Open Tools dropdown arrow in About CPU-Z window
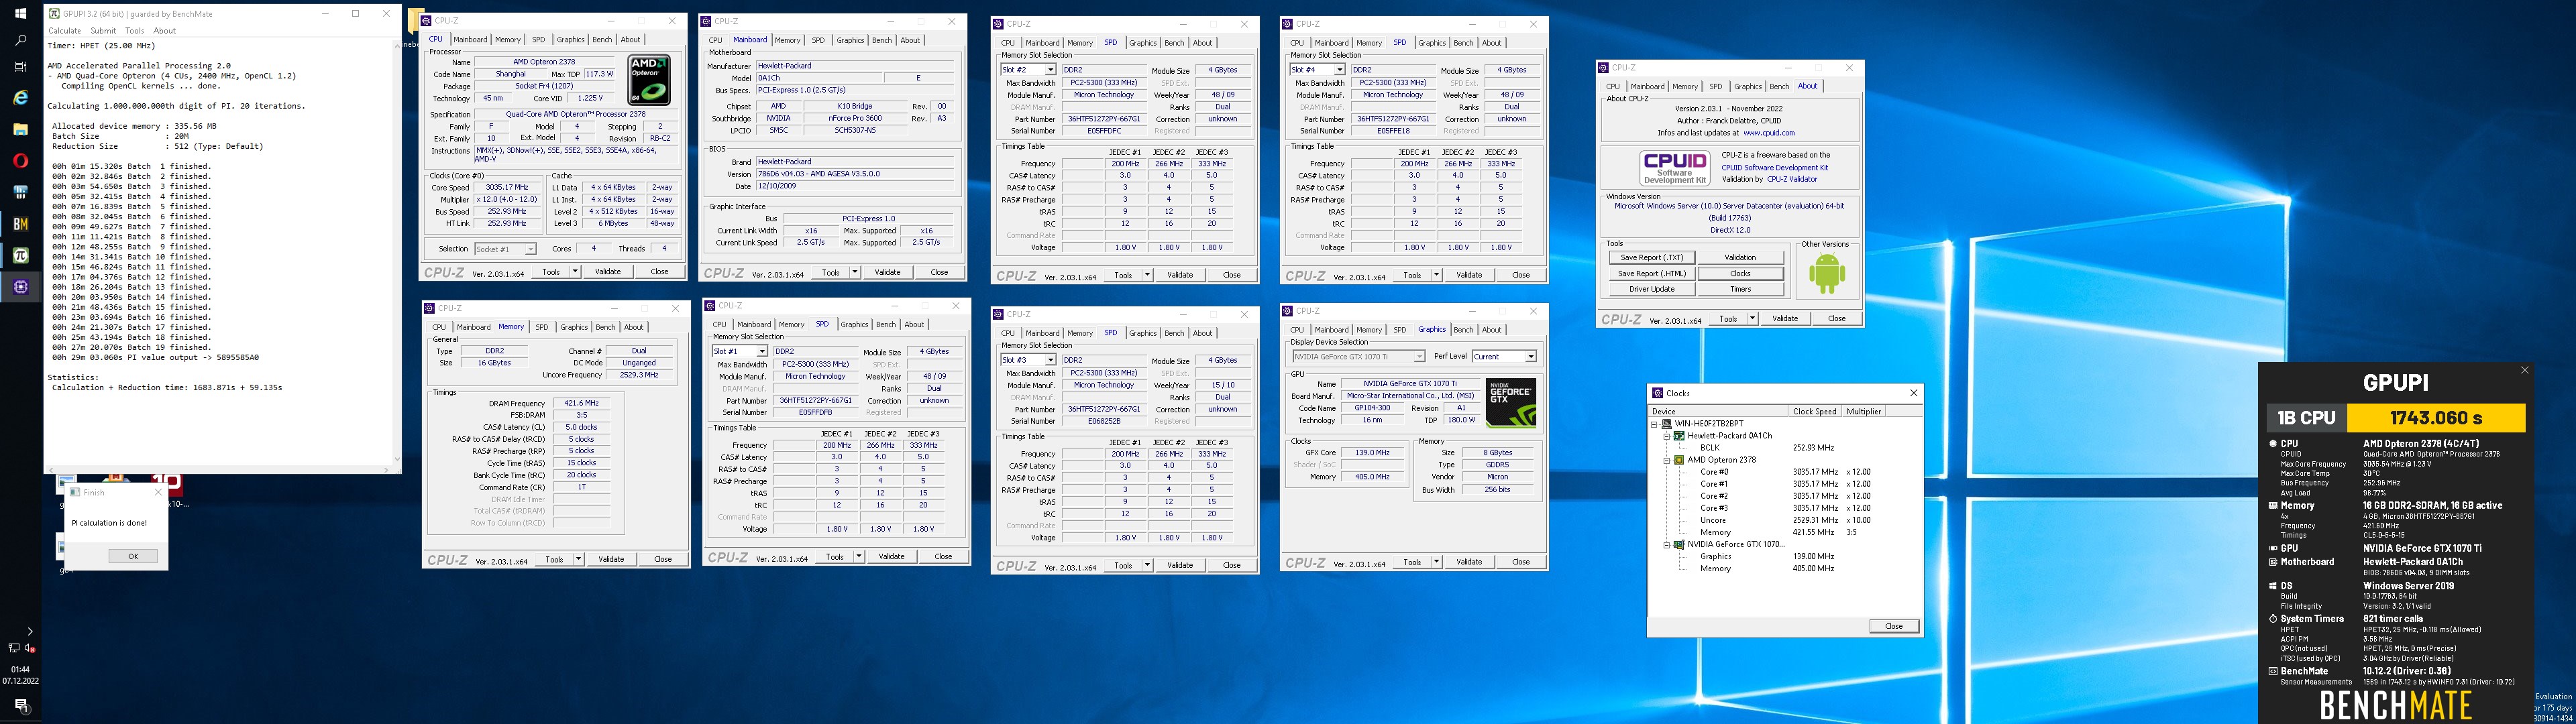Viewport: 2576px width, 724px height. coord(1752,319)
